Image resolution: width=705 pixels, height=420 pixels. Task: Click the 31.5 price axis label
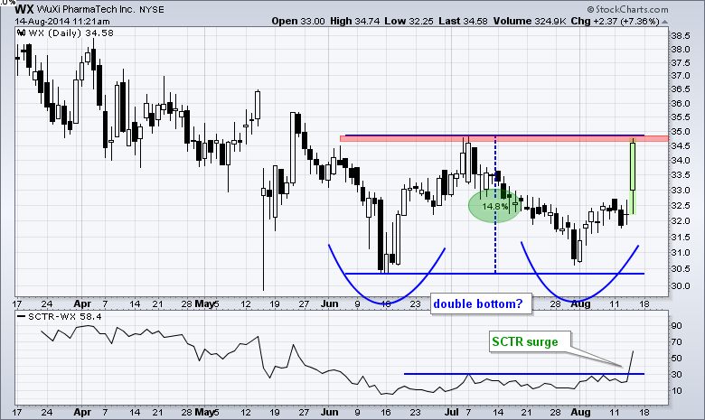pyautogui.click(x=681, y=238)
